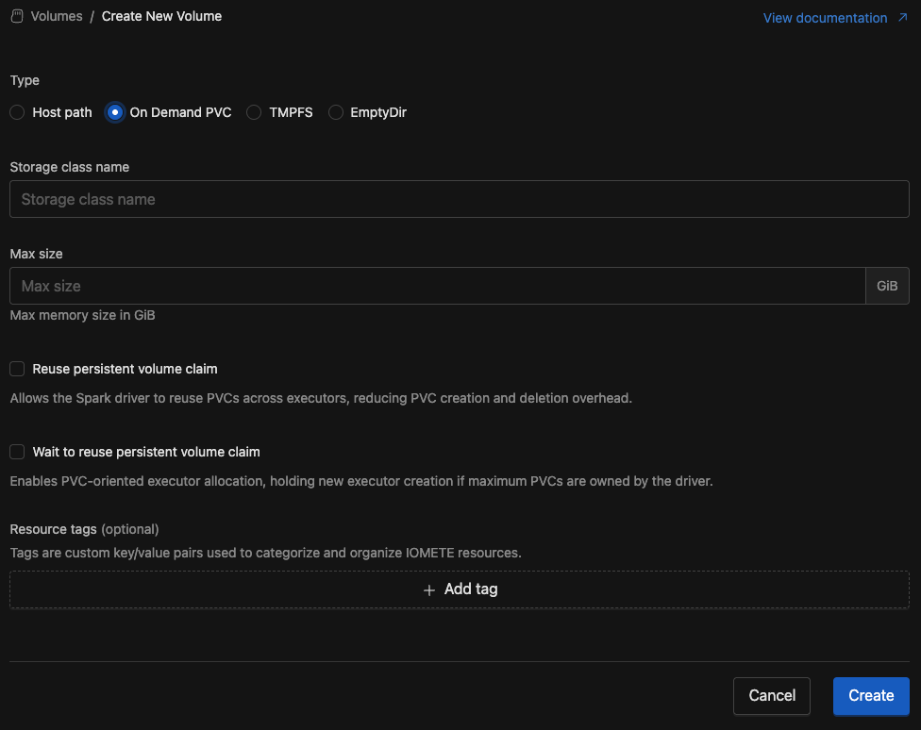
Task: Click into the Max size input field
Action: 438,286
